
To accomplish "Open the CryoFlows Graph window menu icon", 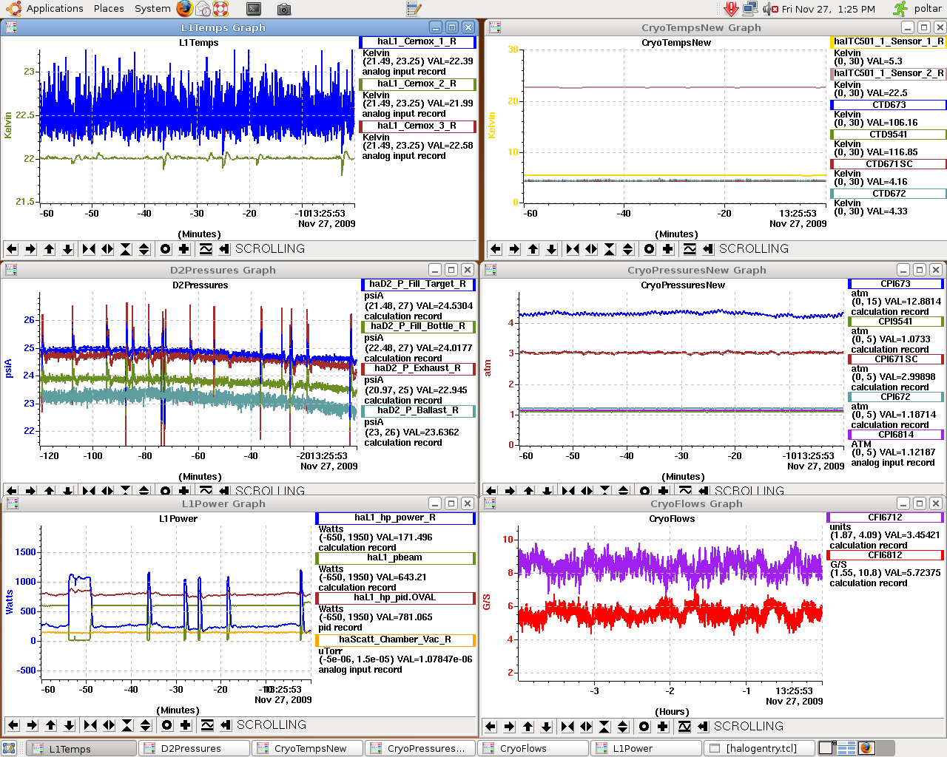I will pyautogui.click(x=491, y=503).
